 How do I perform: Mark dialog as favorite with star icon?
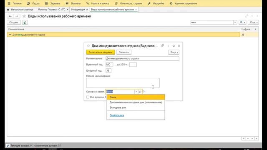point(88,46)
